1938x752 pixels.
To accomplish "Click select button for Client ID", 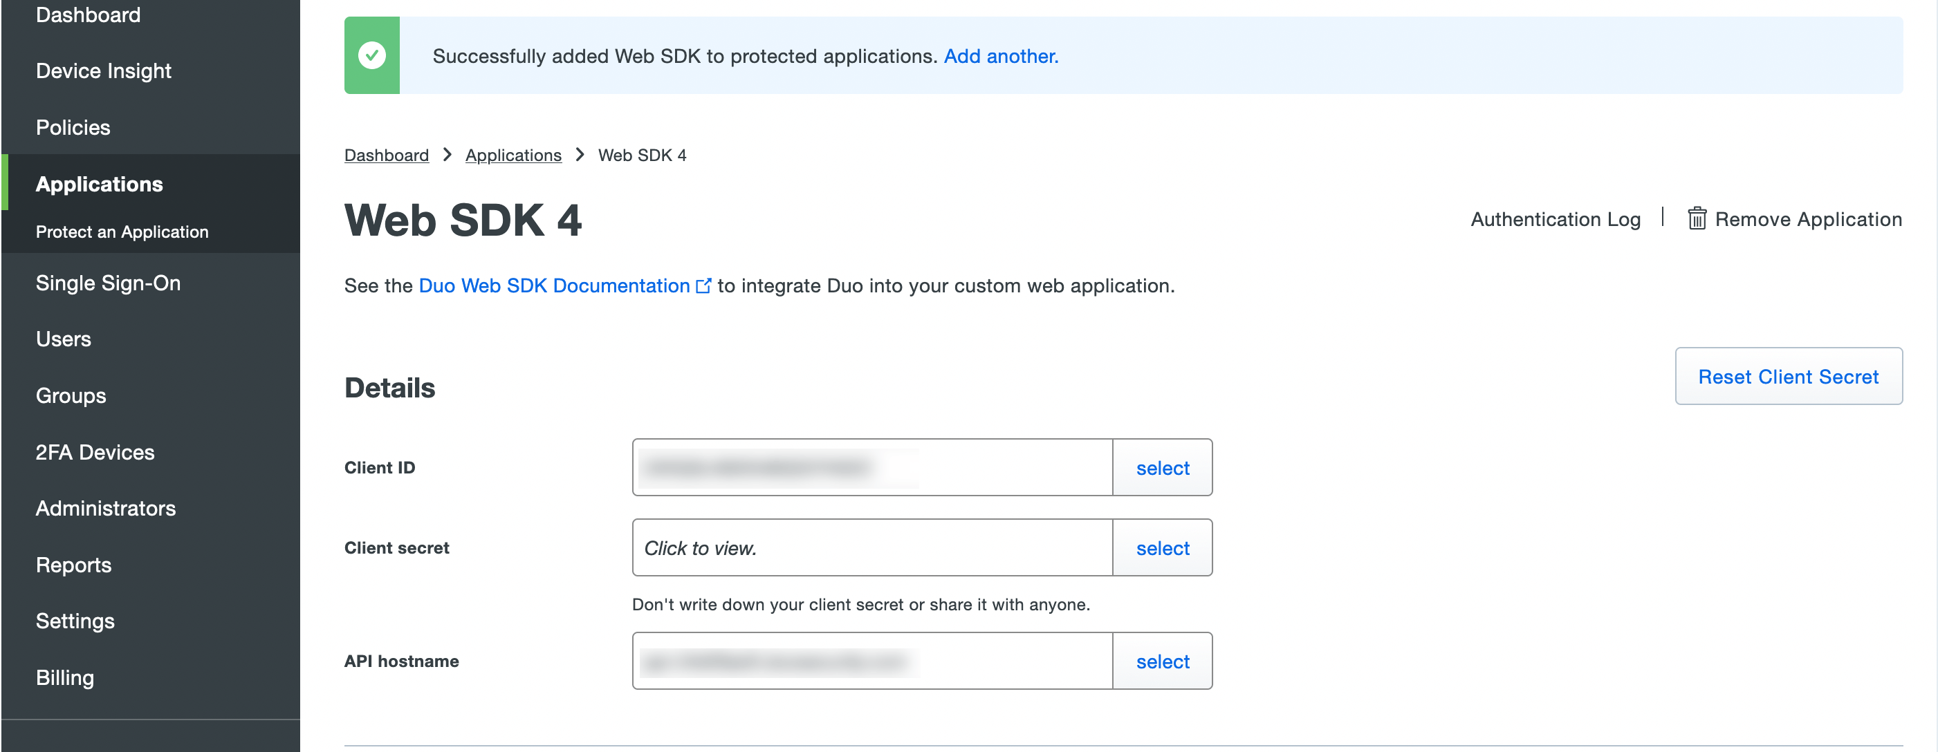I will tap(1163, 468).
